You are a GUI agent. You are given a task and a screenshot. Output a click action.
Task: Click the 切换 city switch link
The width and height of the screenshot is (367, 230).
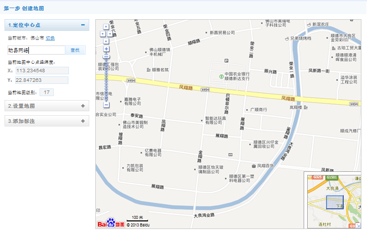click(x=50, y=38)
